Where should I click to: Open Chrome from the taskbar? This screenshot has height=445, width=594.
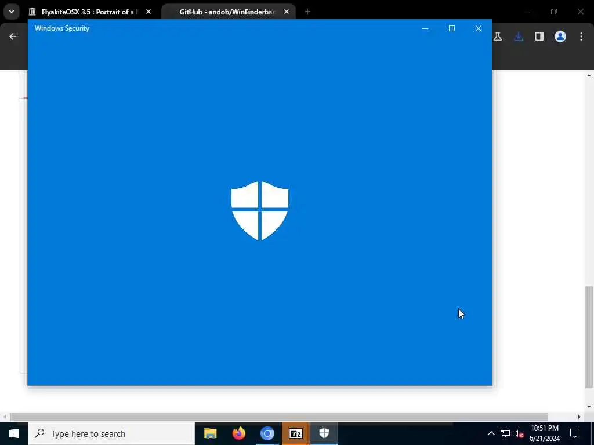[267, 433]
